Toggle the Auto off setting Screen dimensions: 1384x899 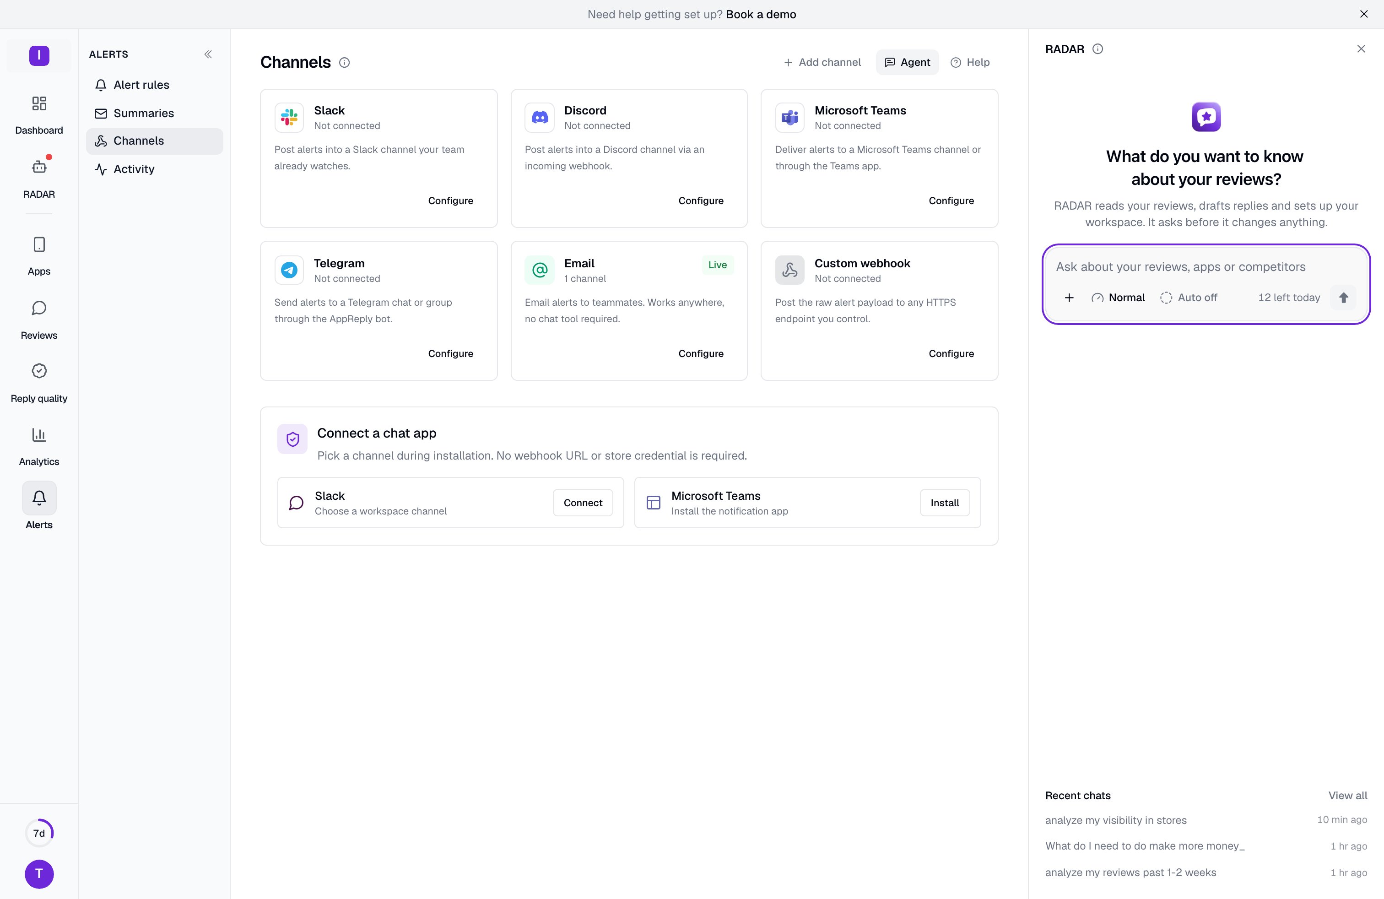1189,298
